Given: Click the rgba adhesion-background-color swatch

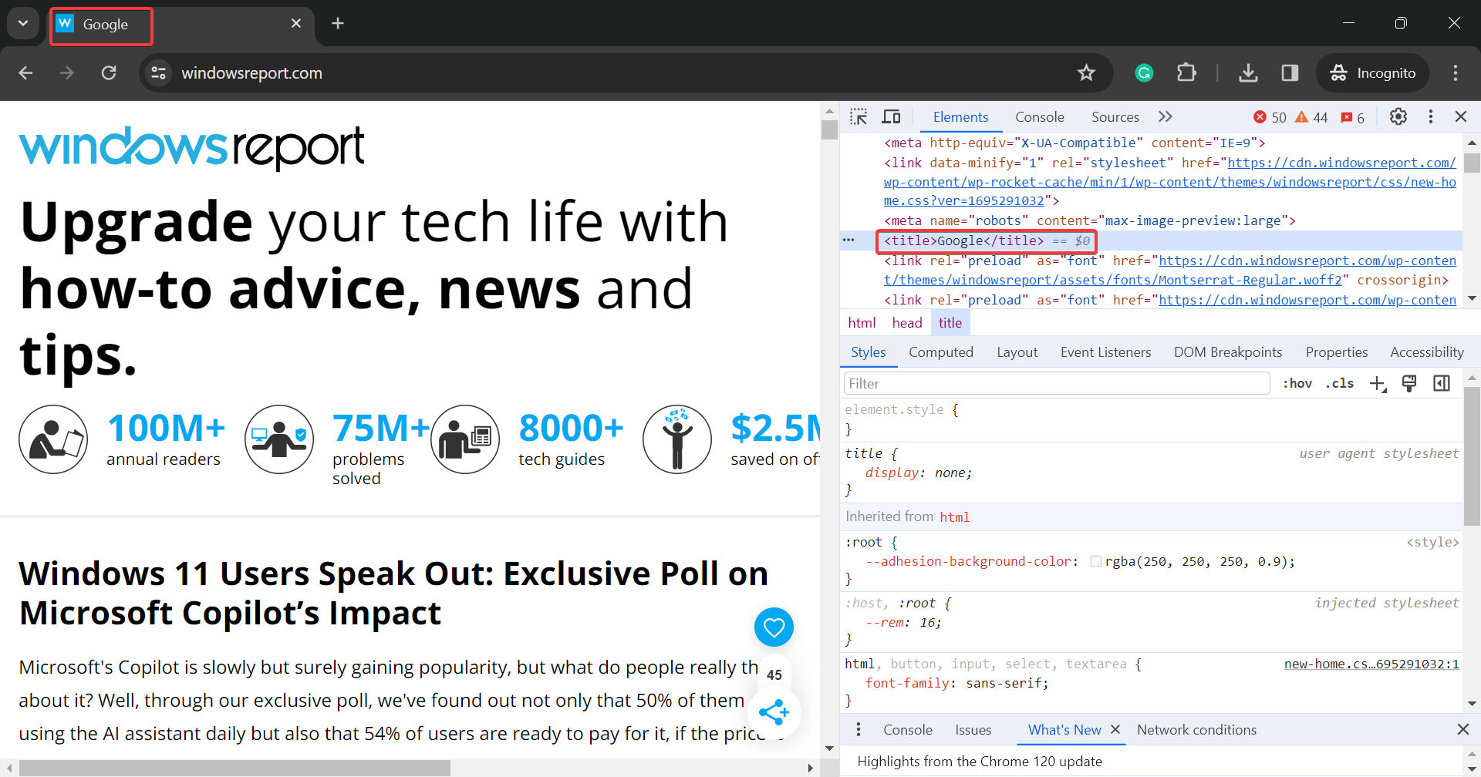Looking at the screenshot, I should (1095, 561).
